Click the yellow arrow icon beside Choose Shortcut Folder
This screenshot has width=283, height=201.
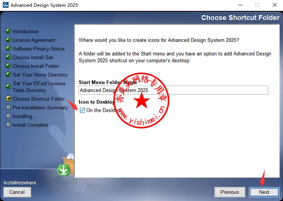click(x=8, y=99)
